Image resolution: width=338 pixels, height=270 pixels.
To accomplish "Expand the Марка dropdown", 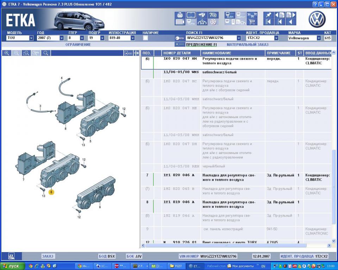I will click(319, 38).
